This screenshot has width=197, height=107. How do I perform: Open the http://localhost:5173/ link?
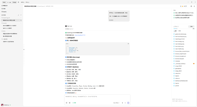(x=80, y=35)
